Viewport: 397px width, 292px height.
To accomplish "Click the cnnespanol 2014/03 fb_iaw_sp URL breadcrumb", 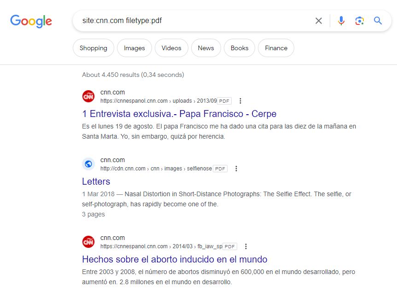I will point(161,246).
